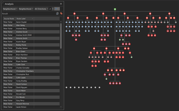Open the first Neighborhood dropdown

point(10,9)
